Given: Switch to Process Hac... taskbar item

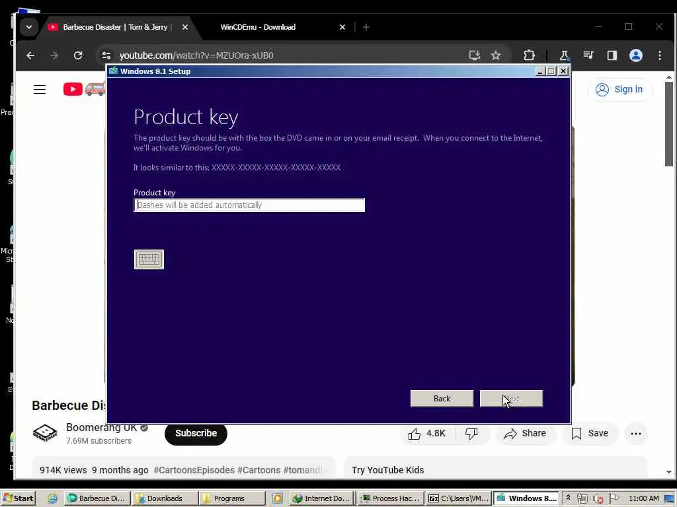Looking at the screenshot, I should [x=391, y=498].
